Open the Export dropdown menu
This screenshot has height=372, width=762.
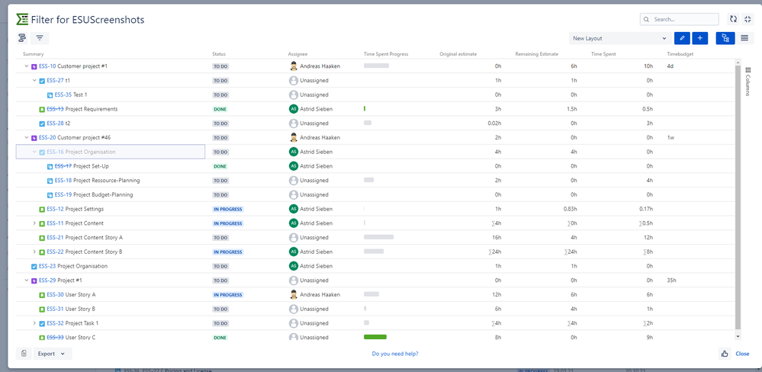(x=53, y=354)
